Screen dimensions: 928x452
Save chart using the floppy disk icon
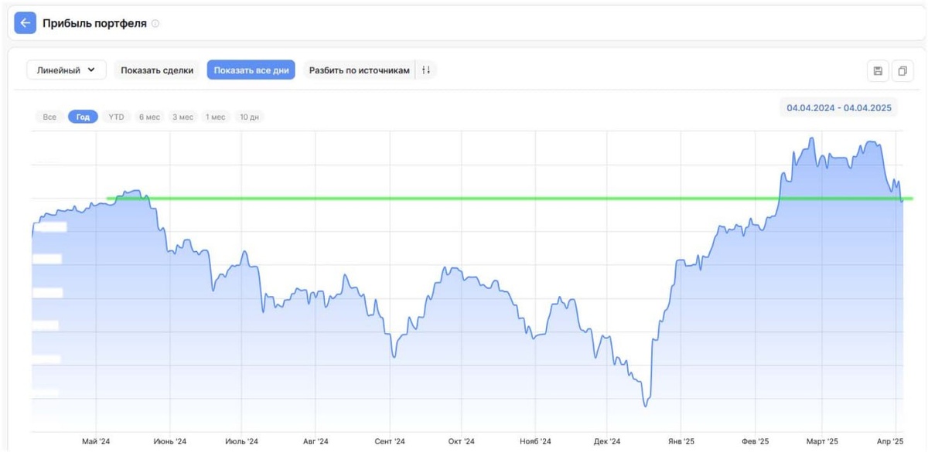pos(878,71)
